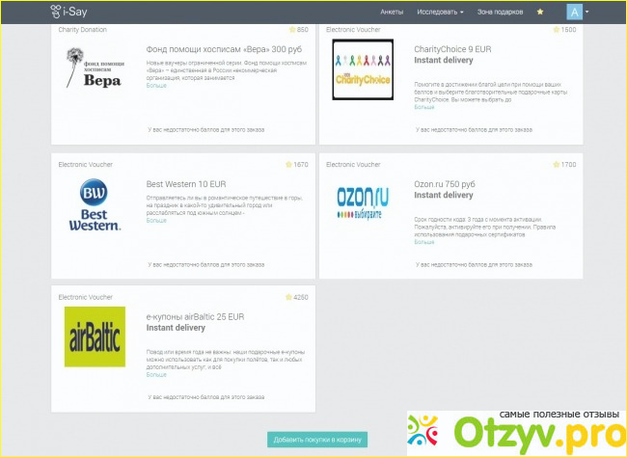627x457 pixels.
Task: Expand Больше in airBaltic card
Action: [156, 374]
